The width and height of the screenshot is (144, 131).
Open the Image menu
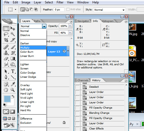[x=26, y=2]
